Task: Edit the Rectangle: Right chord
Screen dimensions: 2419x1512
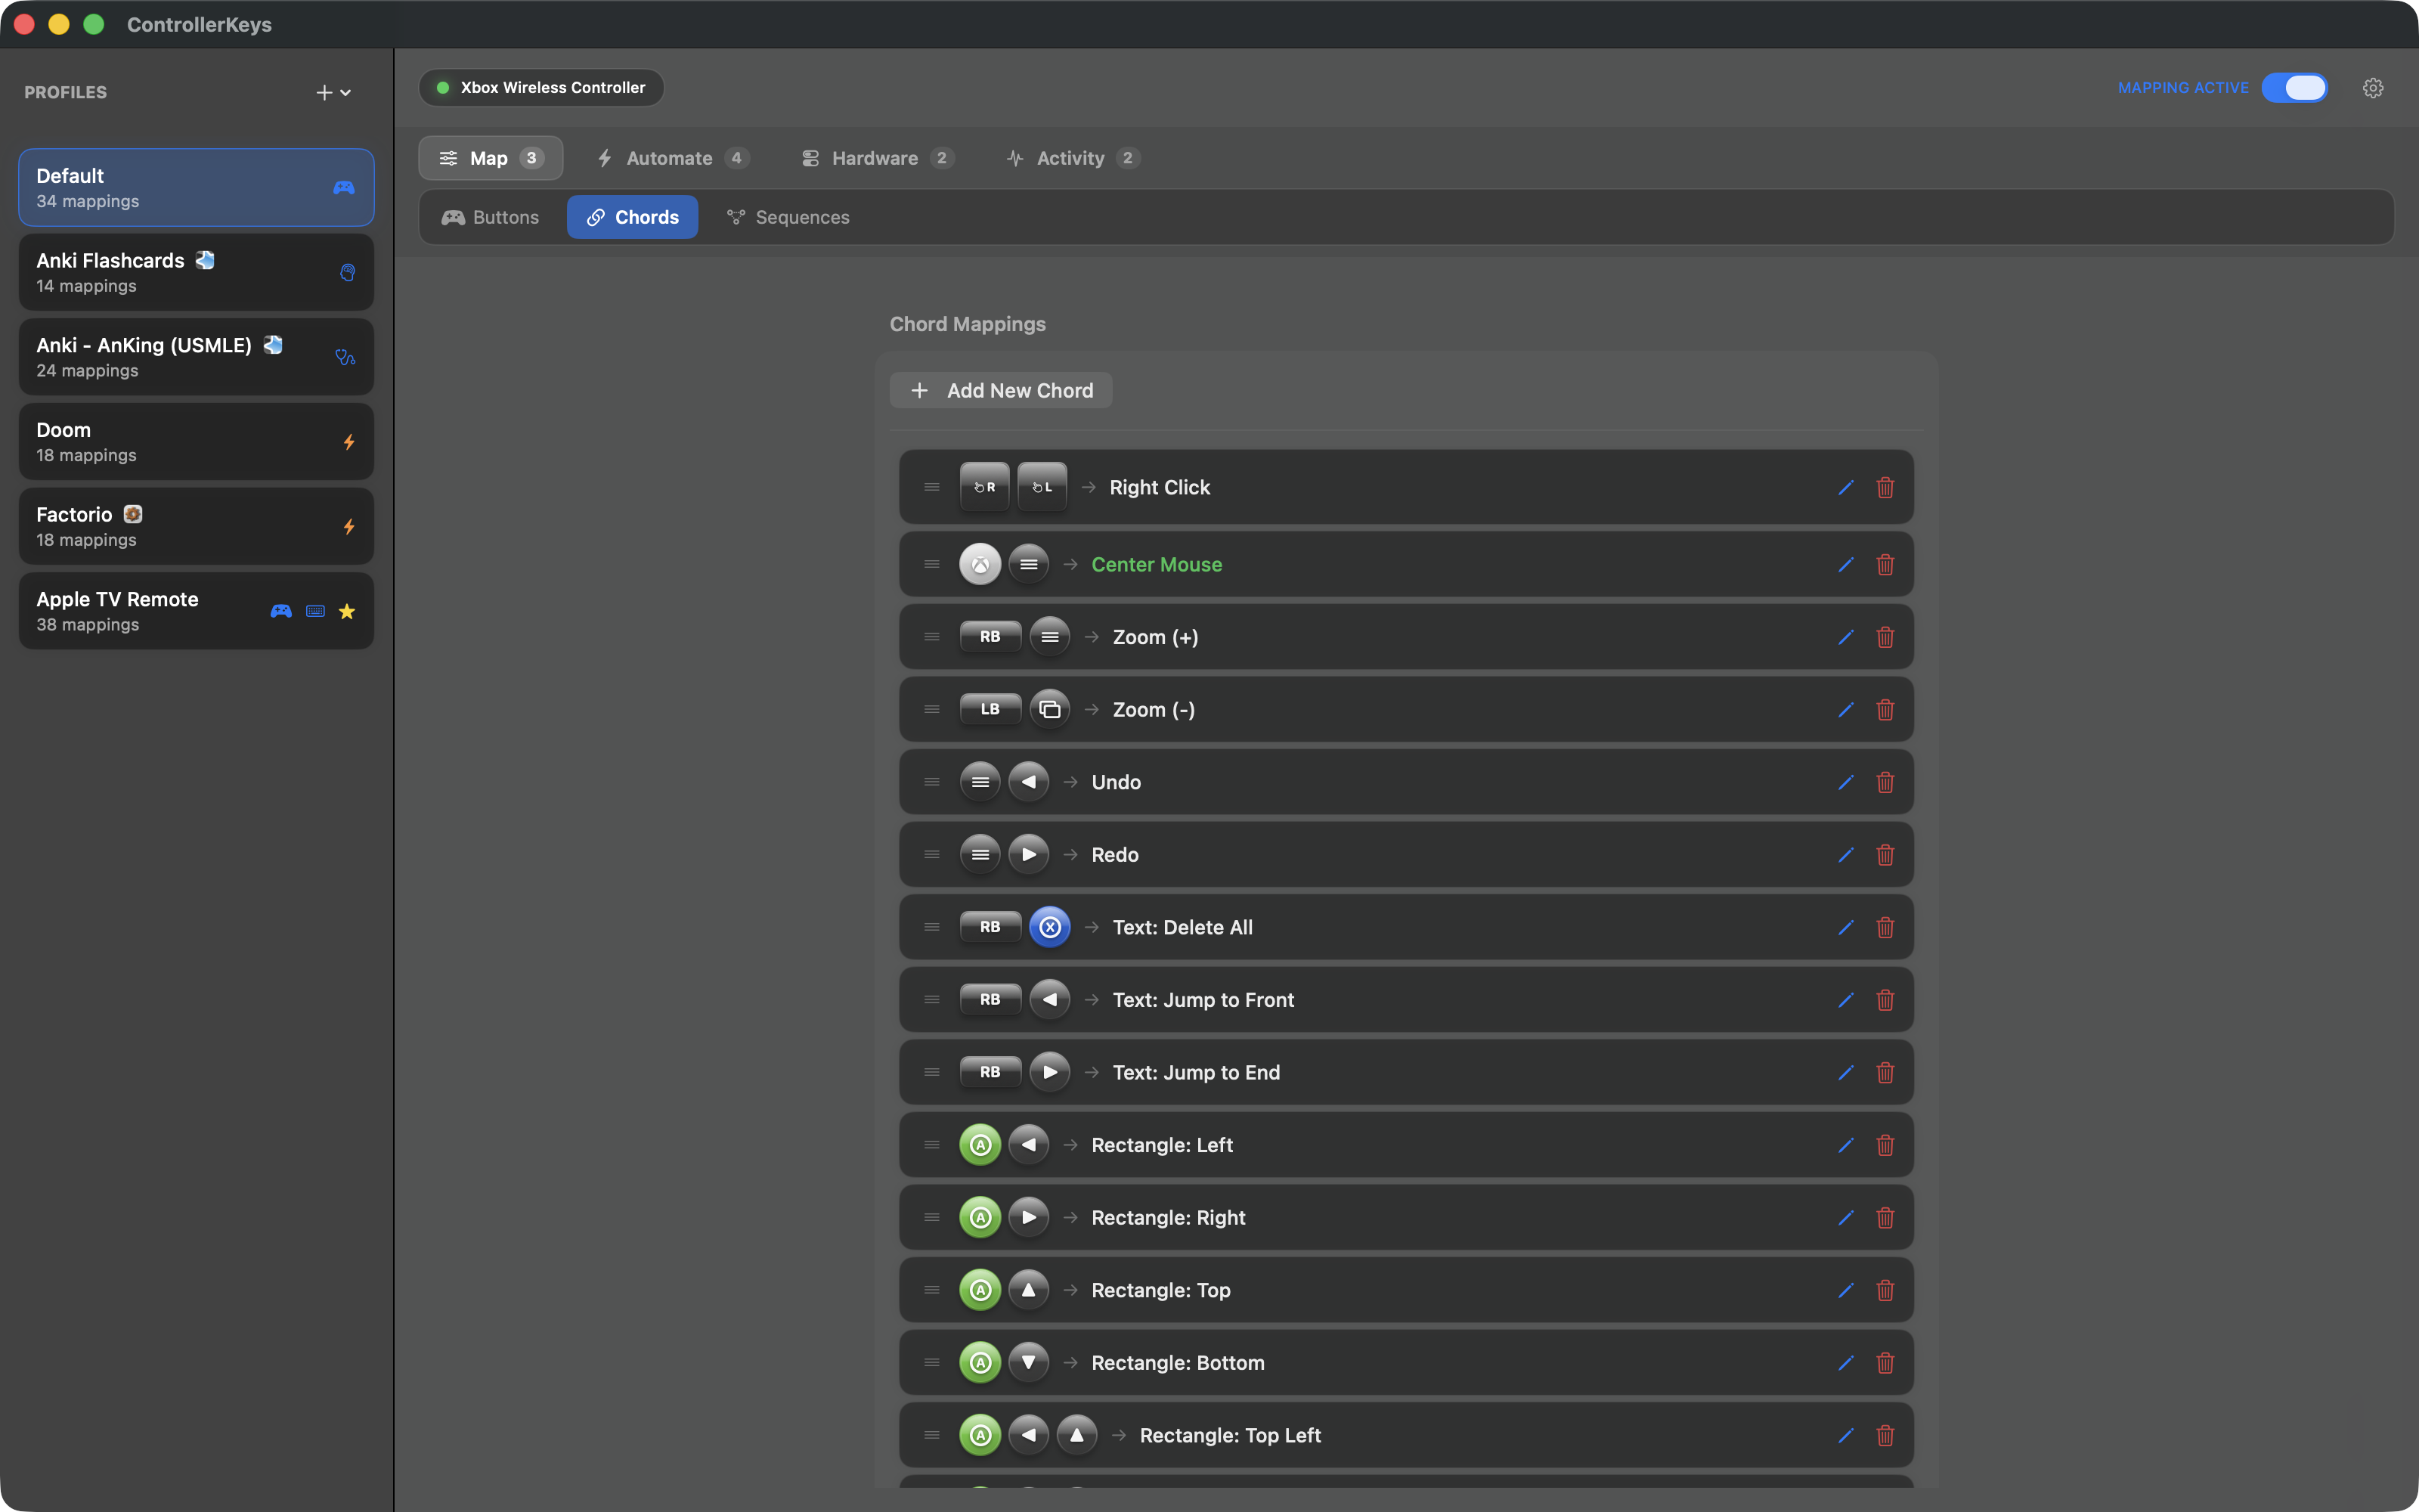Action: 1845,1217
